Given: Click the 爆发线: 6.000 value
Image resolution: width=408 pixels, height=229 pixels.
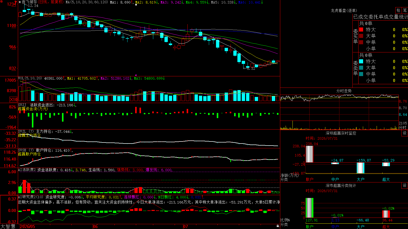Looking at the screenshot, I should tap(159, 170).
